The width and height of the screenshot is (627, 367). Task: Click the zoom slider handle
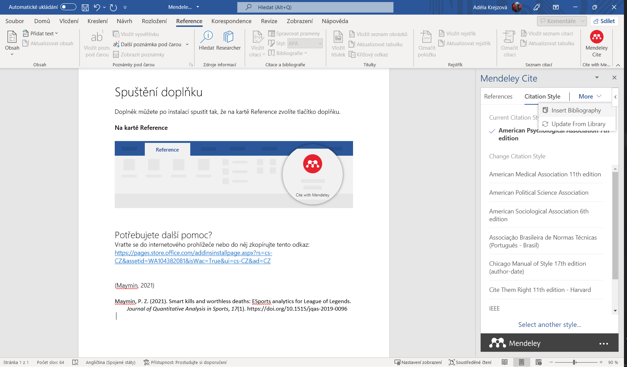(x=574, y=362)
